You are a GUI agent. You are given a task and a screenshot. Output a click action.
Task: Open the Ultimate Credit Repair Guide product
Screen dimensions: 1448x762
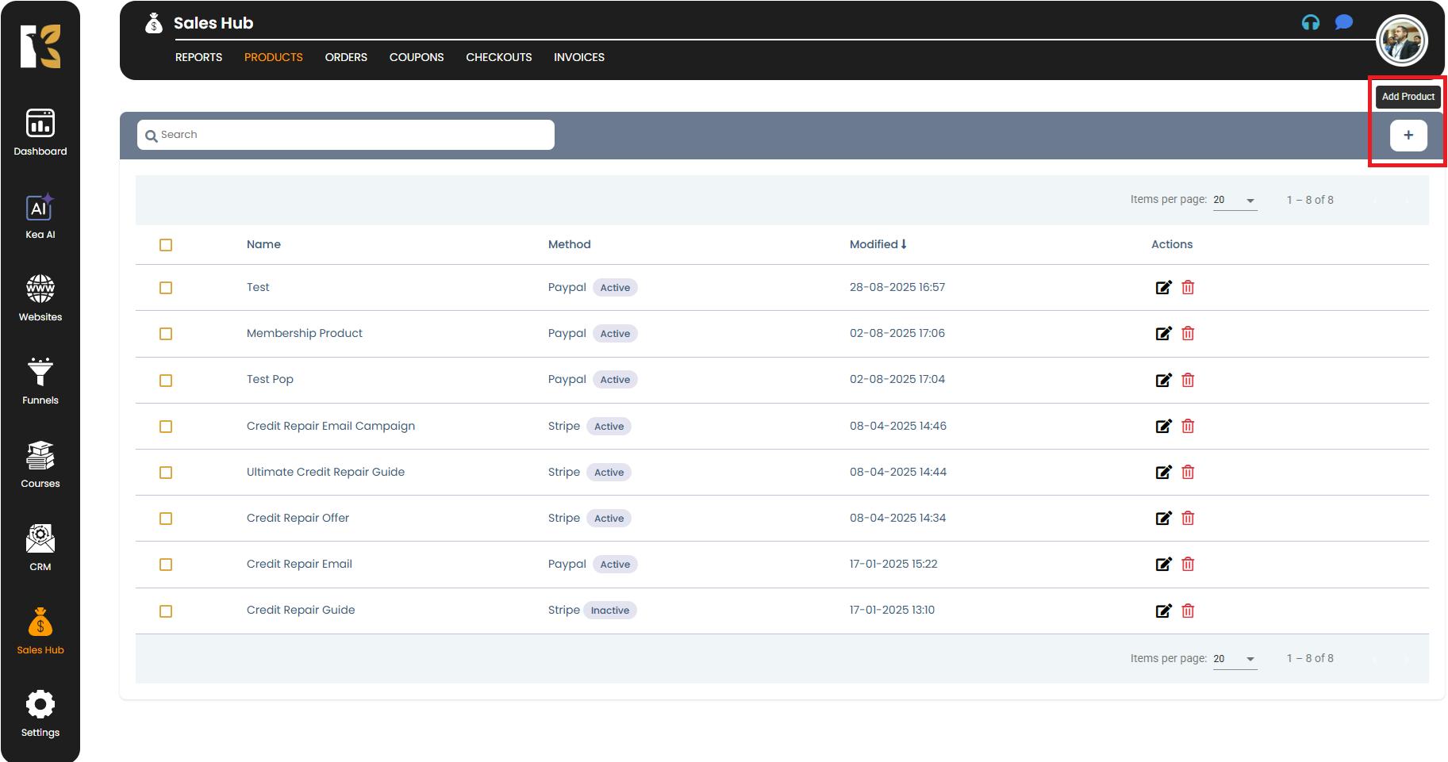click(x=325, y=472)
